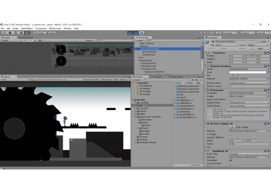Open the Shaded draw mode dropdown

[x=11, y=40]
